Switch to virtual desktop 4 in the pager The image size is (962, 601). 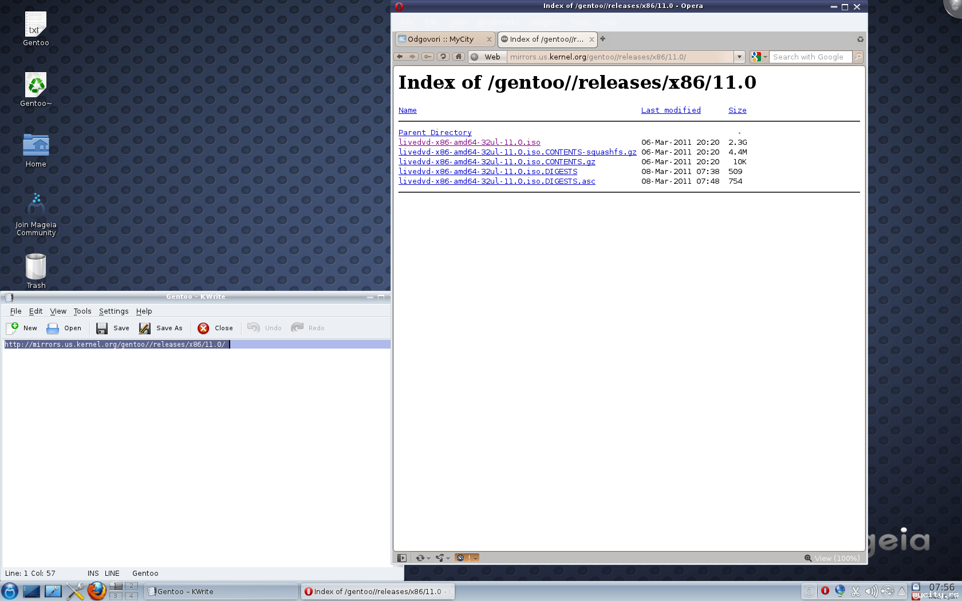(x=131, y=596)
